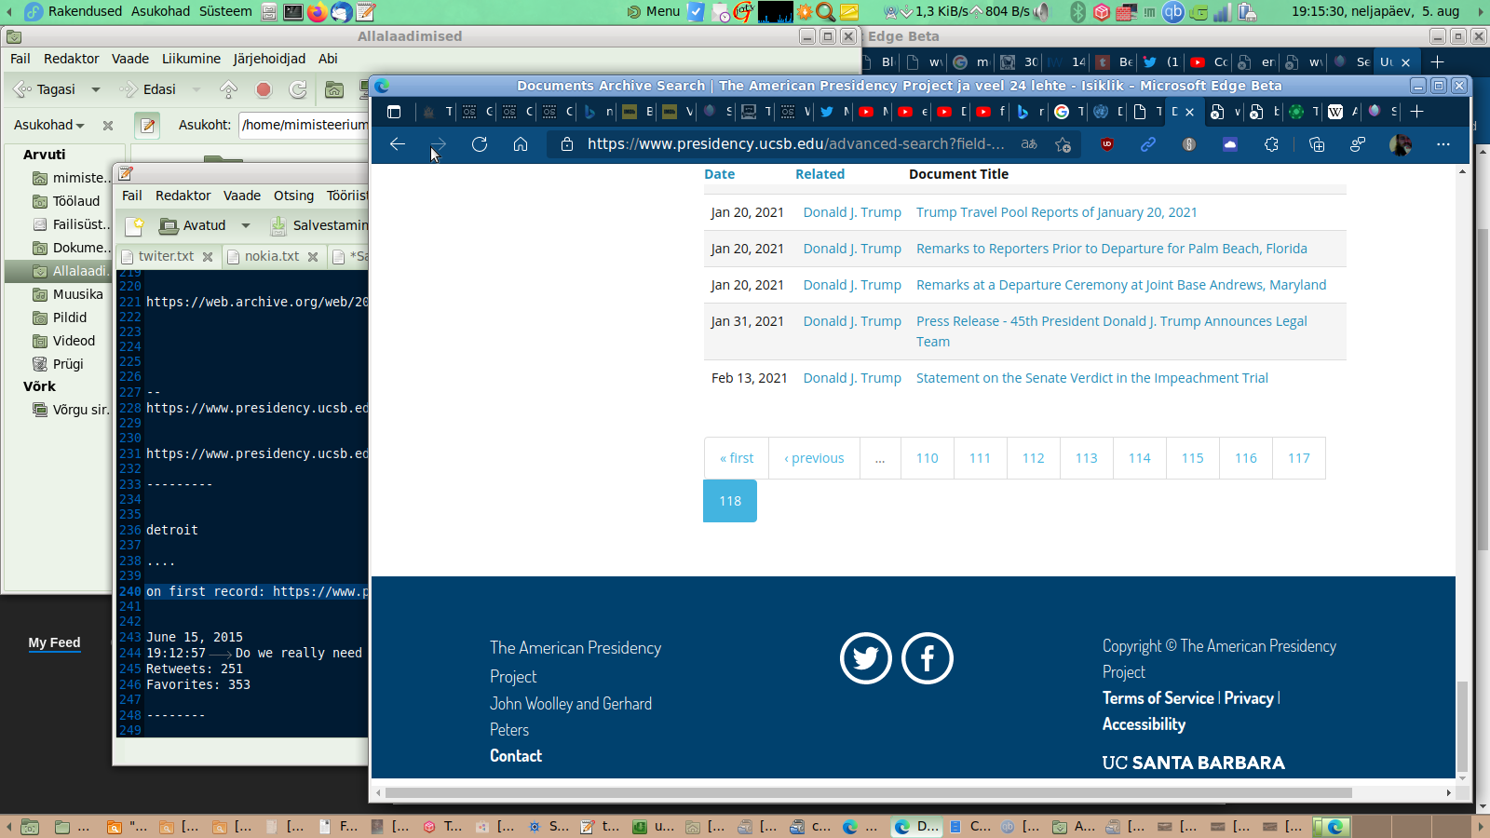1490x838 pixels.
Task: Open Edge tab actions menu icon
Action: click(x=394, y=112)
